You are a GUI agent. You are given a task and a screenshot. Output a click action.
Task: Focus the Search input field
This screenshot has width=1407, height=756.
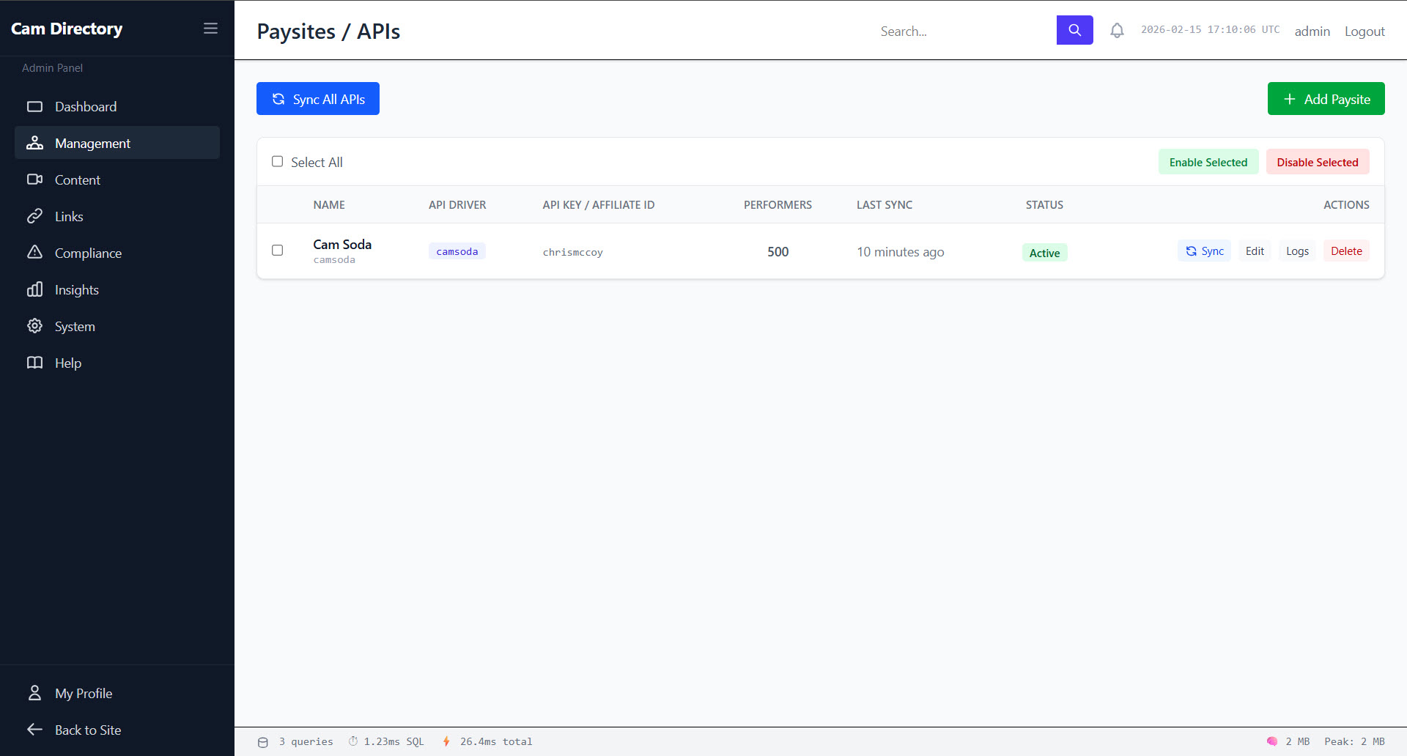[964, 31]
